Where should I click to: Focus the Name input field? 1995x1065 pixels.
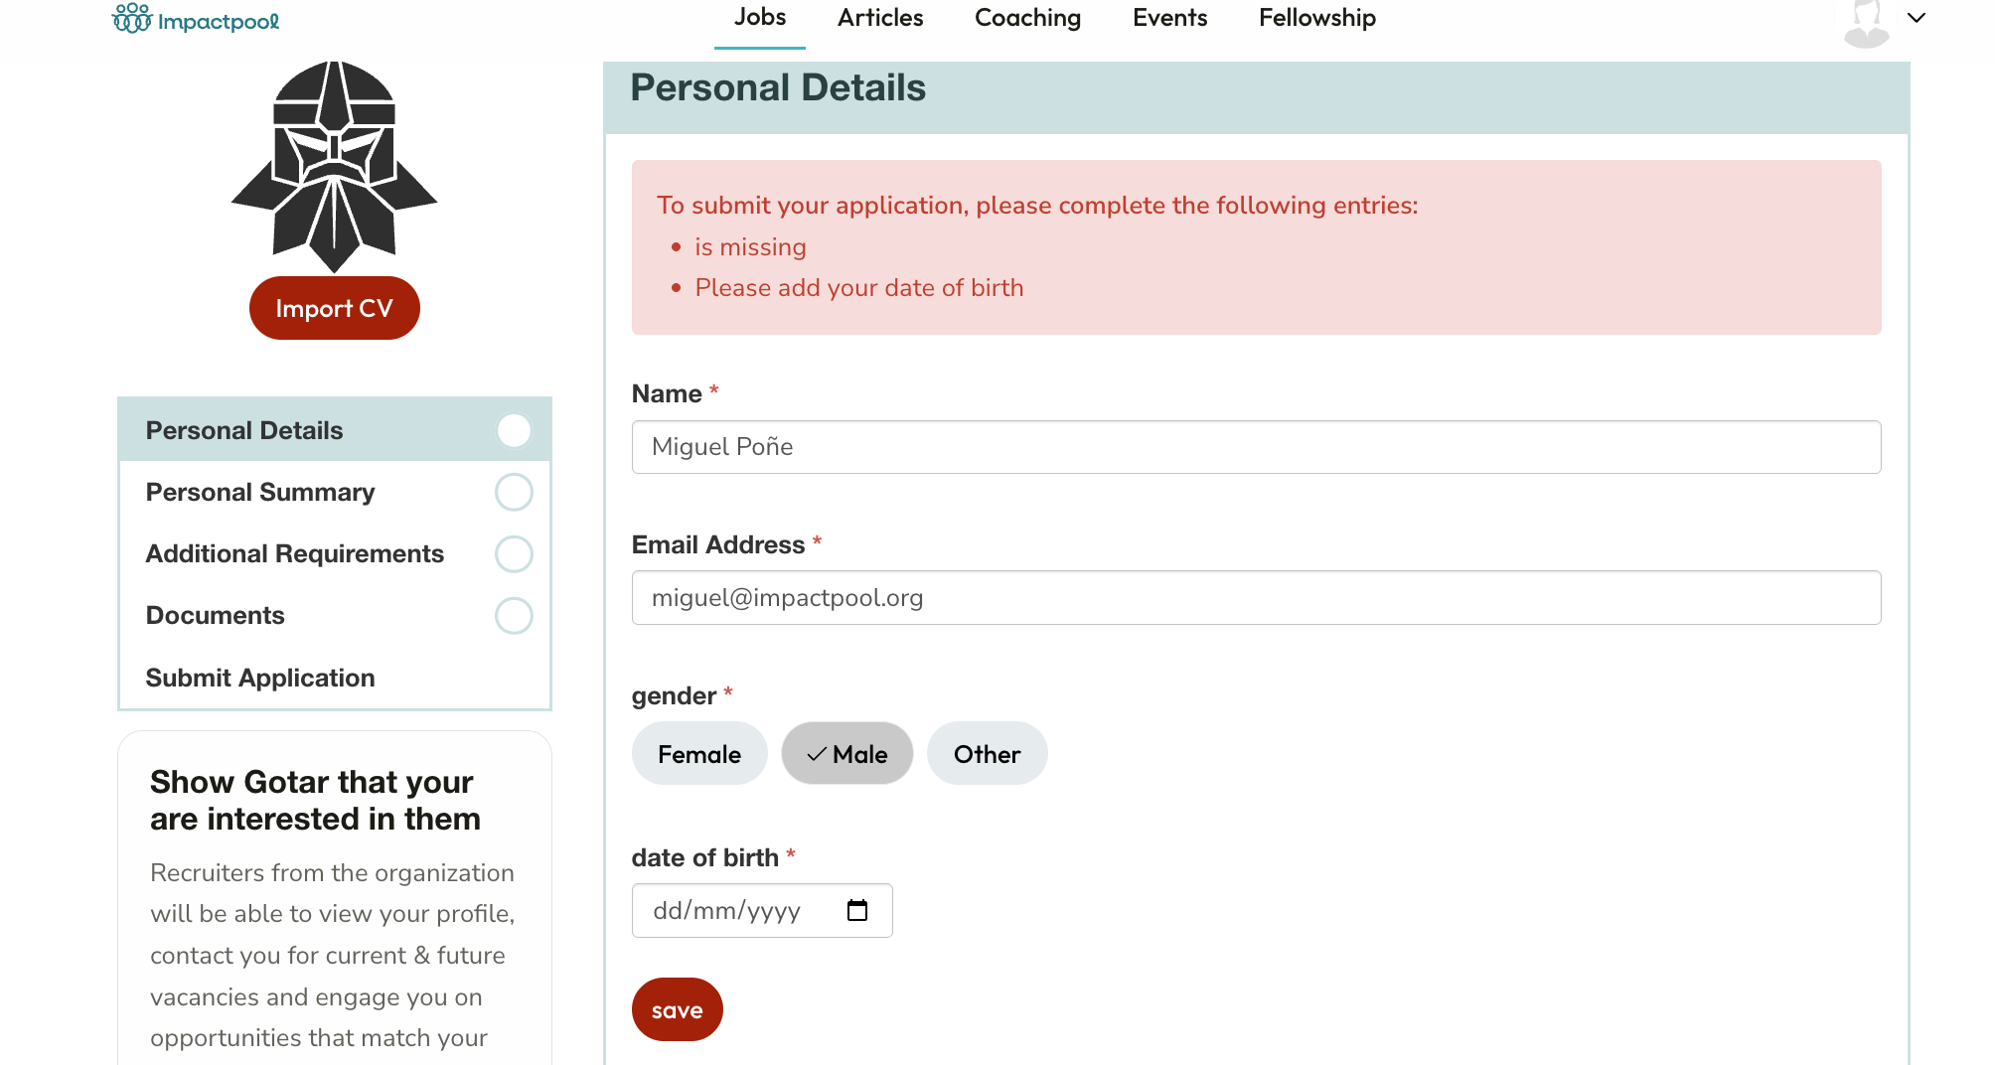[1256, 447]
